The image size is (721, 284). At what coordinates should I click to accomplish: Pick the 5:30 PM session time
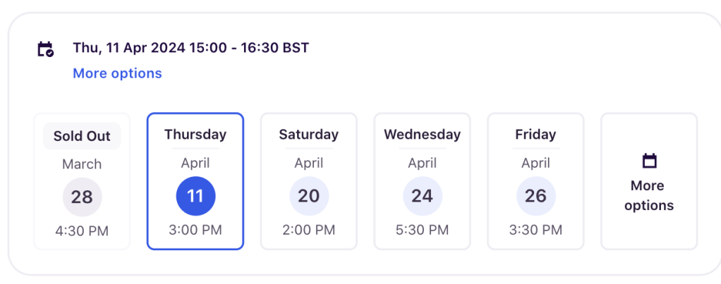(422, 230)
